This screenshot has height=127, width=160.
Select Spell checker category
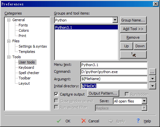(x=29, y=73)
